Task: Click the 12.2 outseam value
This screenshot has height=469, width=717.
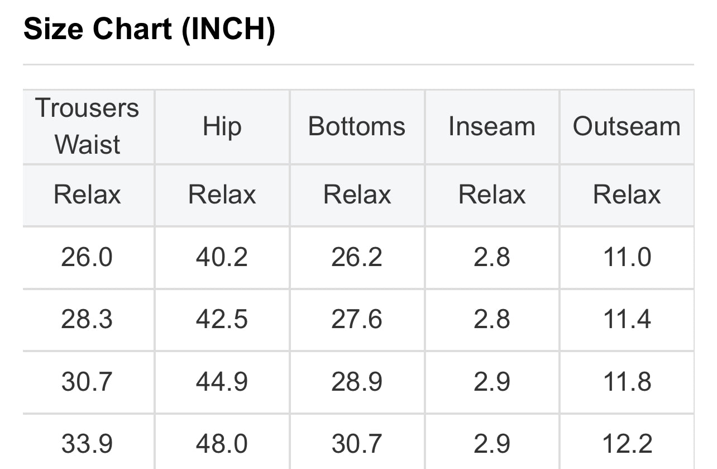Action: click(x=627, y=444)
